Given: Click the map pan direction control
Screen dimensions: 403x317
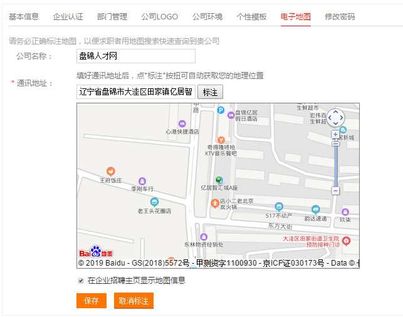Looking at the screenshot, I should click(x=336, y=117).
